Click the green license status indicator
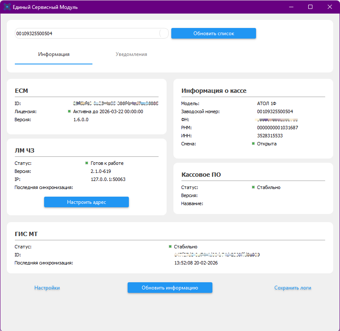Viewport: 340px width, 331px height. 69,111
